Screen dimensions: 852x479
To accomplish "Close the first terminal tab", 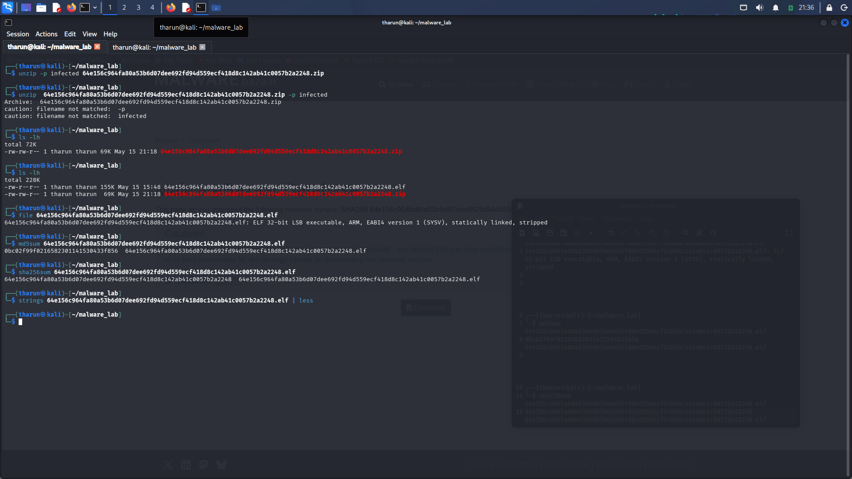I will tap(97, 47).
